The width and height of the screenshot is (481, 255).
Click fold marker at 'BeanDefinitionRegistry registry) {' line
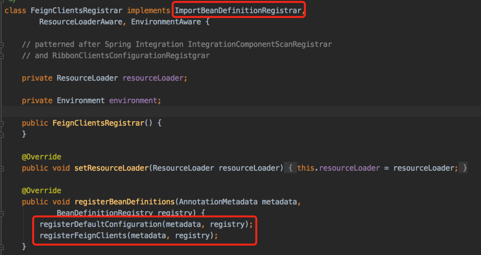coord(1,214)
